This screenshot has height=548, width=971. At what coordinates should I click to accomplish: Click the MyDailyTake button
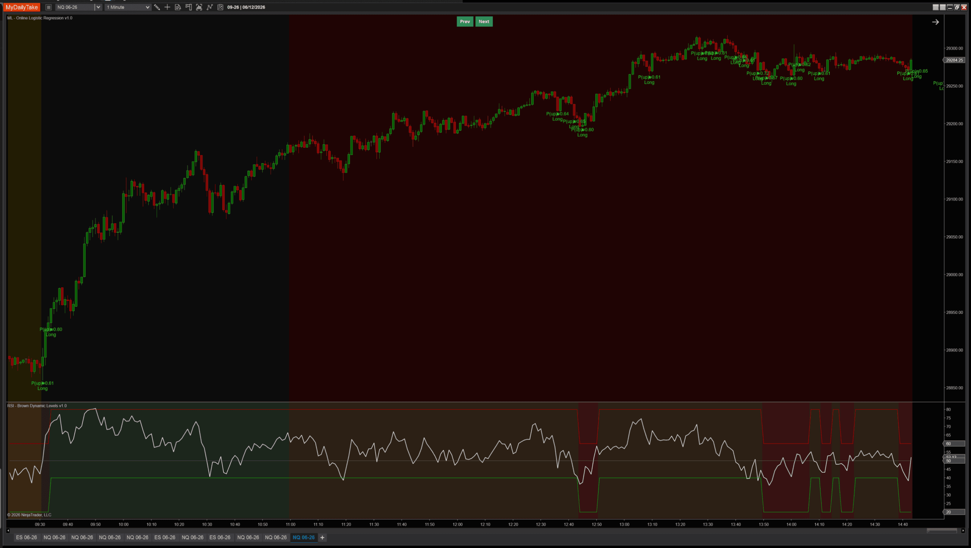(22, 7)
